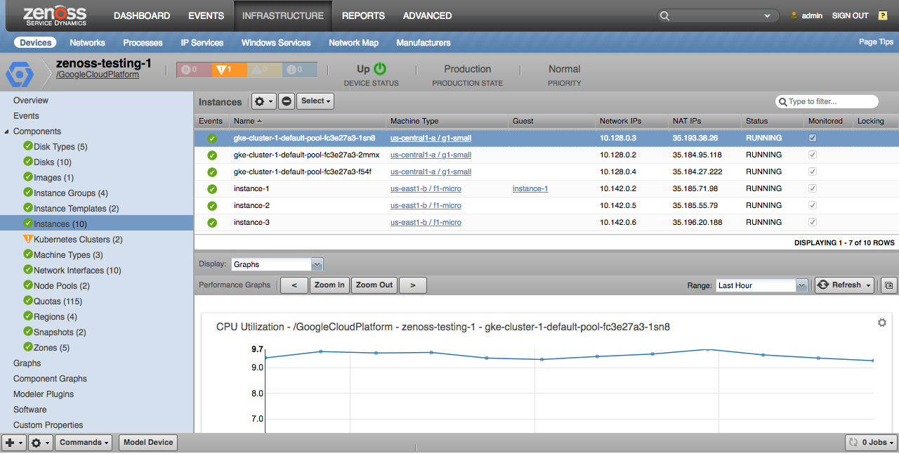Click green event status for instance-3
899x454 pixels.
(212, 223)
